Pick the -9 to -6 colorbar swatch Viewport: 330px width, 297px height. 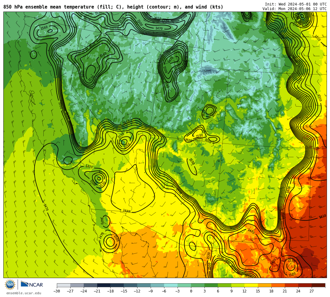pyautogui.click(x=157, y=285)
